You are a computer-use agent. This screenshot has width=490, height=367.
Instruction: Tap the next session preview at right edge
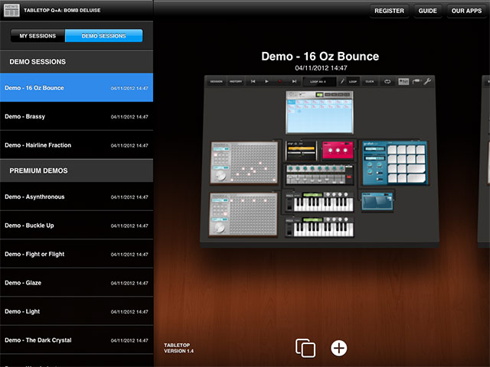tap(485, 161)
